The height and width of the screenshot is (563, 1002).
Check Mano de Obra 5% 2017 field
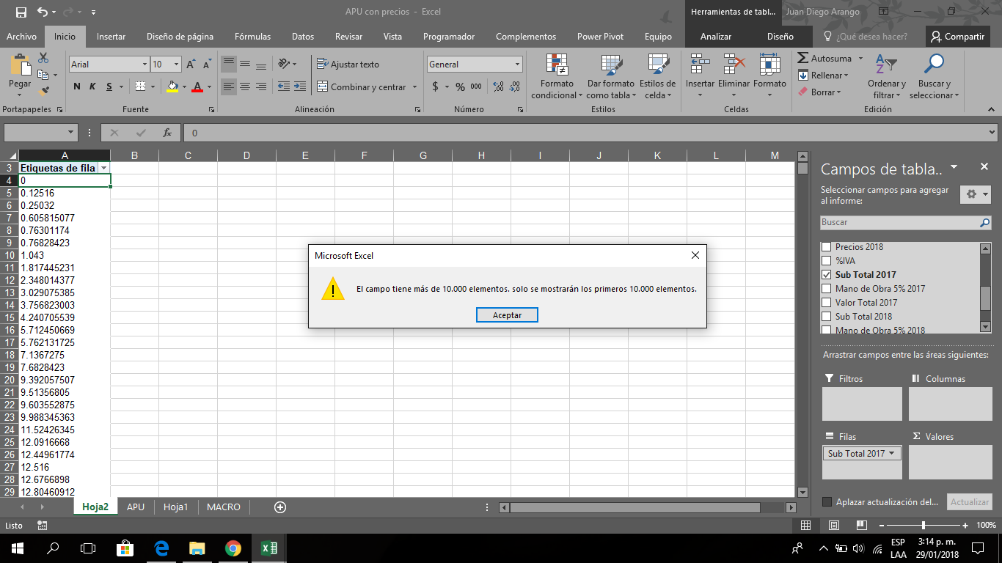click(826, 289)
